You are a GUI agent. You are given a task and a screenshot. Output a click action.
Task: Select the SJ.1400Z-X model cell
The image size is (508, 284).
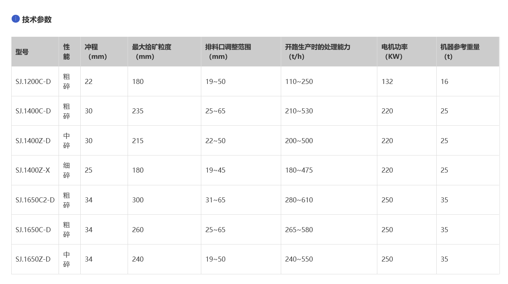(33, 170)
